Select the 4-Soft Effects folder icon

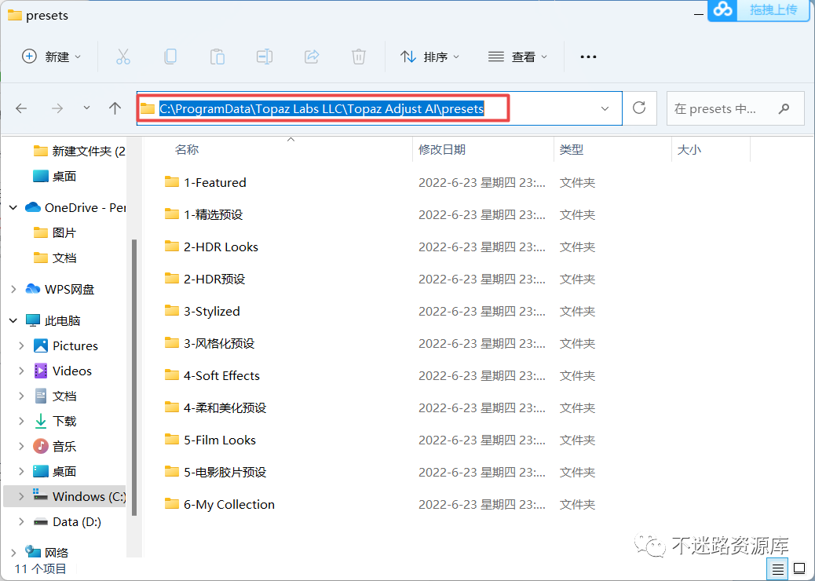(172, 375)
